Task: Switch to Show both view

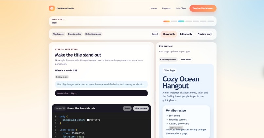Action: pyautogui.click(x=169, y=34)
